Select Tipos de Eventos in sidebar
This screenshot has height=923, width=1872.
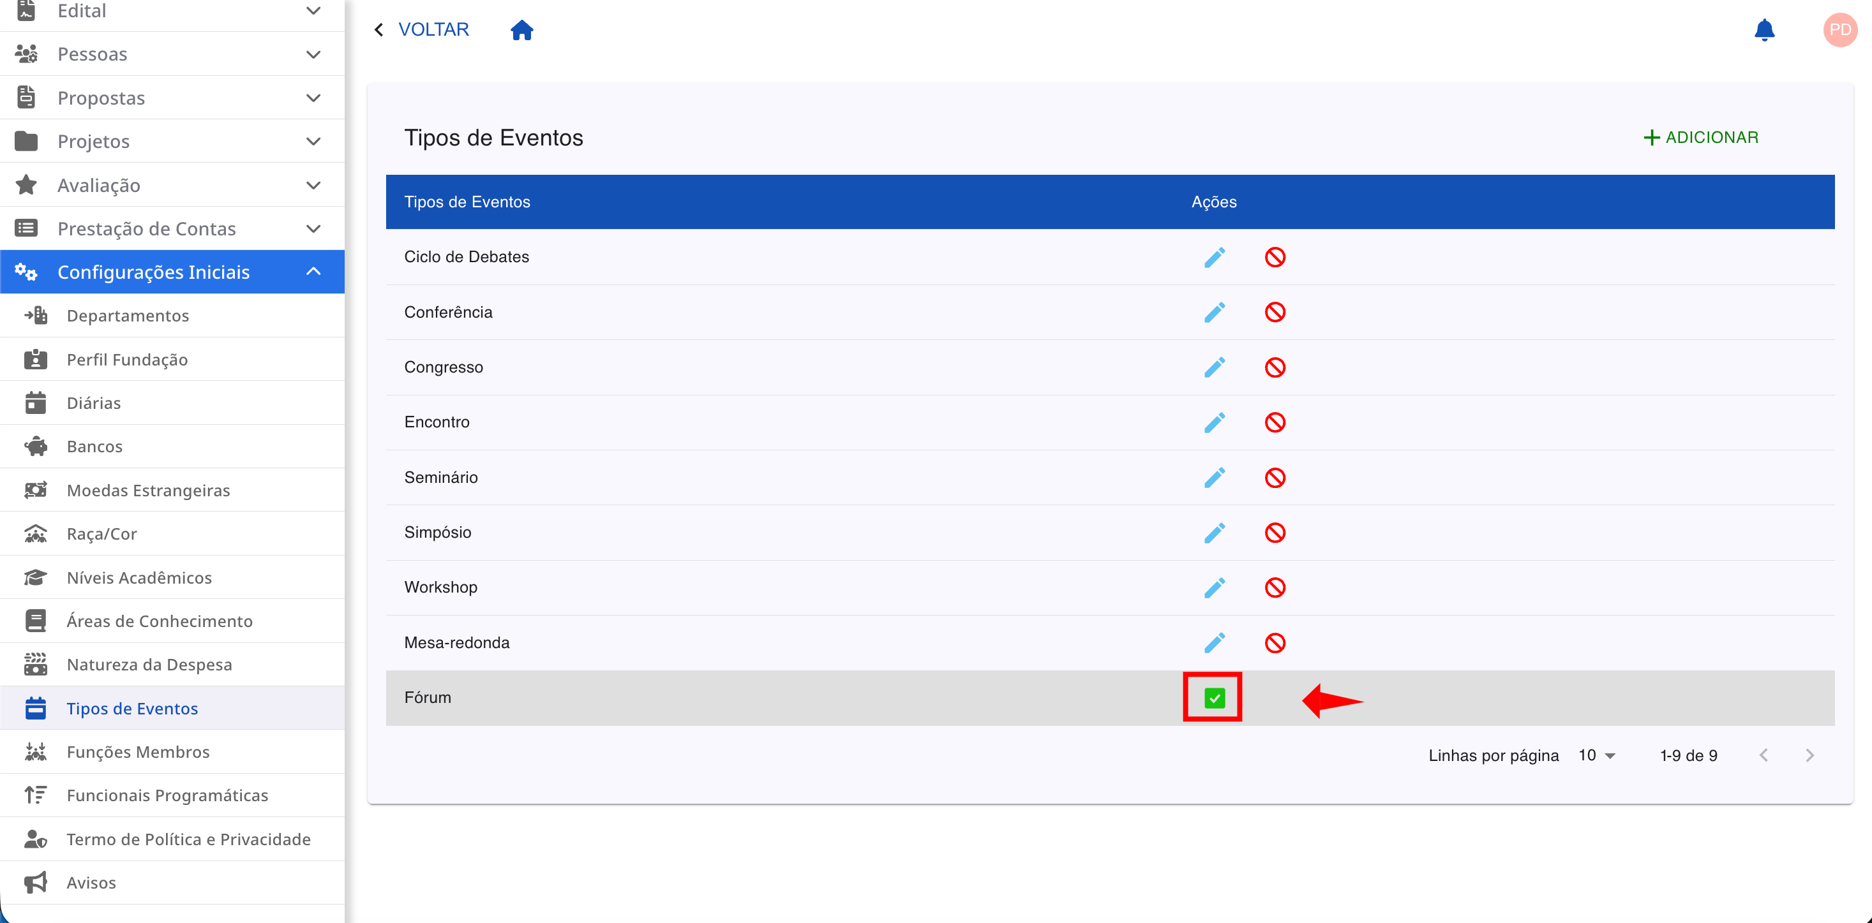[x=172, y=708]
